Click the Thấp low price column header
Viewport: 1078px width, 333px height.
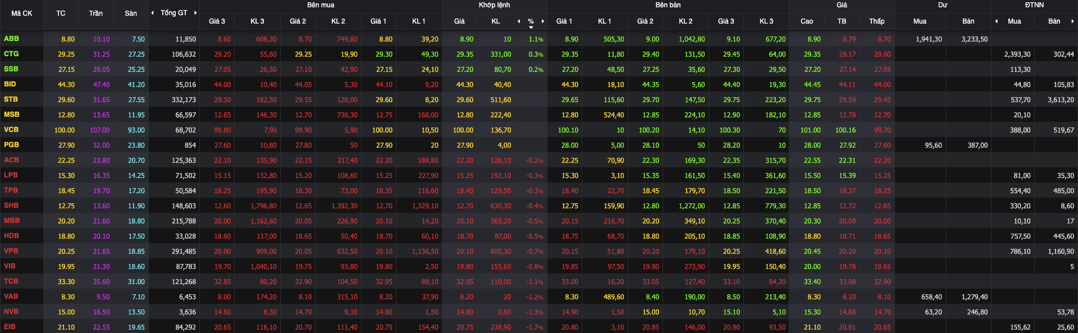pos(876,21)
